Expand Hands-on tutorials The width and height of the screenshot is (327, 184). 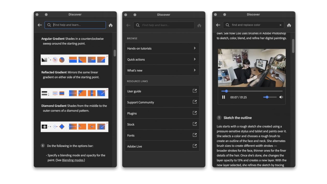tap(162, 48)
